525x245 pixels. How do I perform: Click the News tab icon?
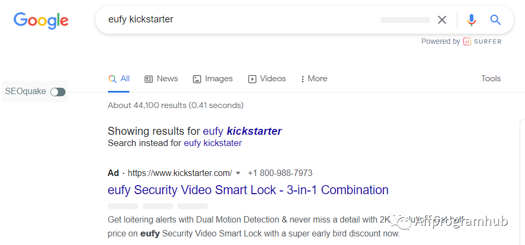(x=148, y=79)
